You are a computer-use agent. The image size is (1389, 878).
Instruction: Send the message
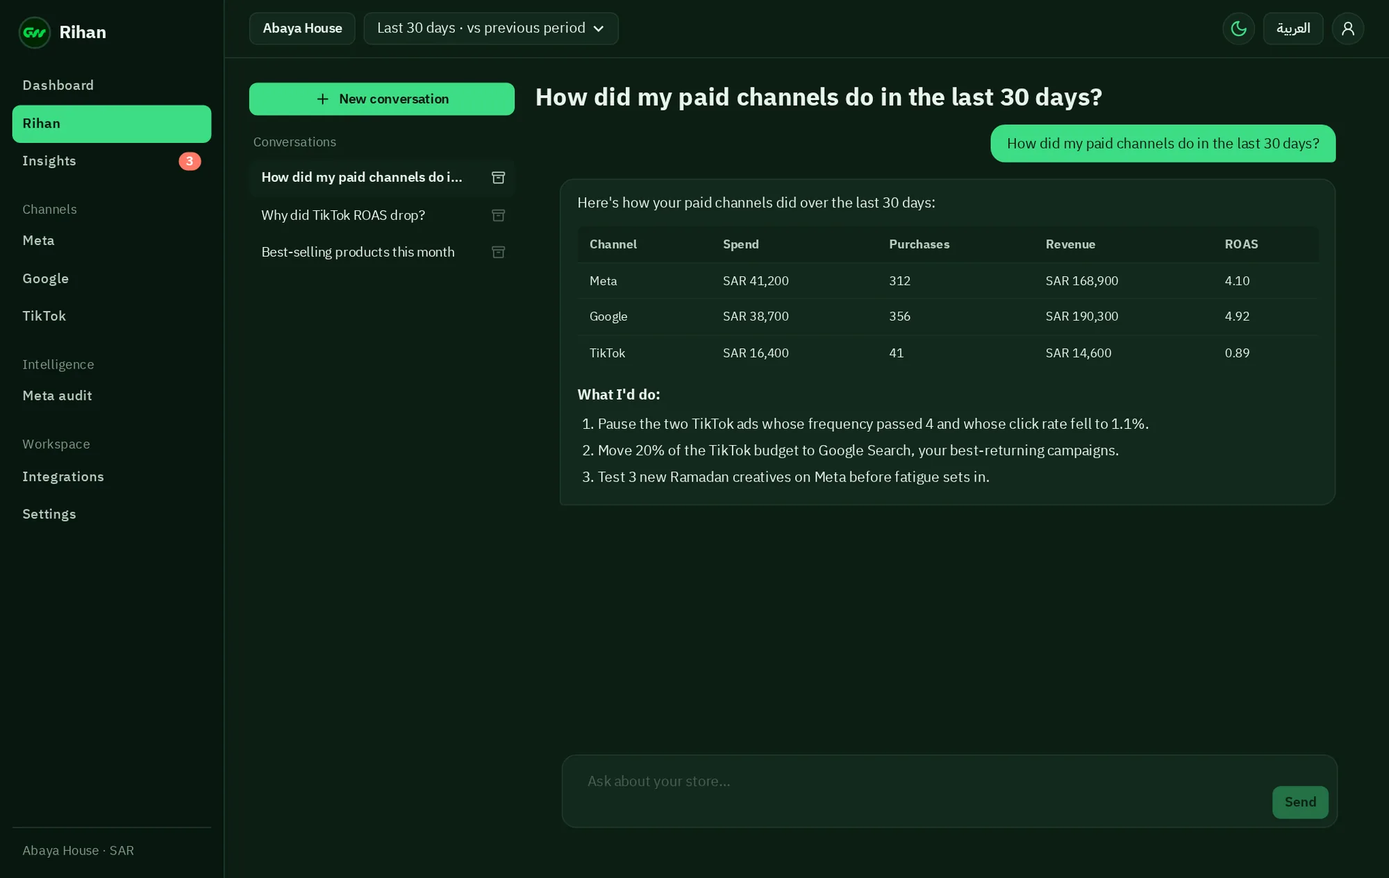pyautogui.click(x=1300, y=802)
